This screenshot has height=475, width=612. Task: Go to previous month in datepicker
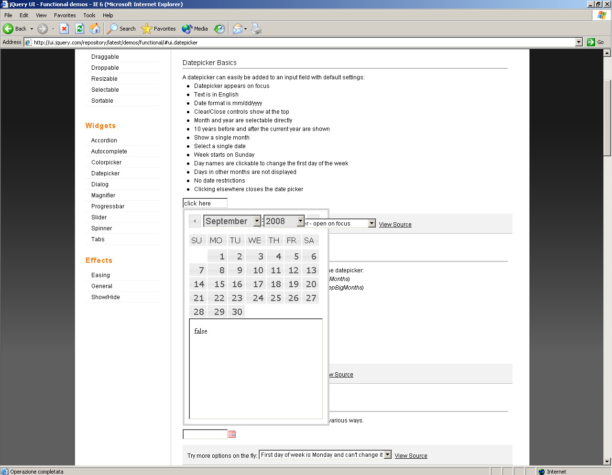[195, 221]
